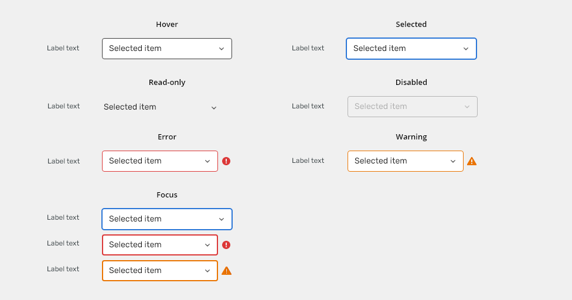This screenshot has height=300, width=572.
Task: Click the Focus section heading
Action: click(x=167, y=195)
